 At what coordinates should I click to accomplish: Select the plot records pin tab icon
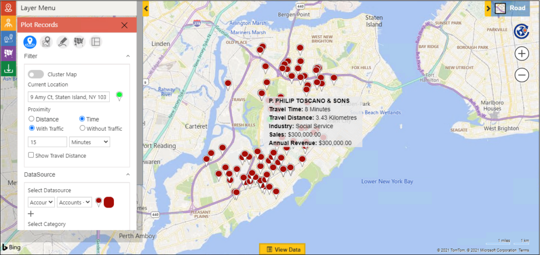coord(30,42)
